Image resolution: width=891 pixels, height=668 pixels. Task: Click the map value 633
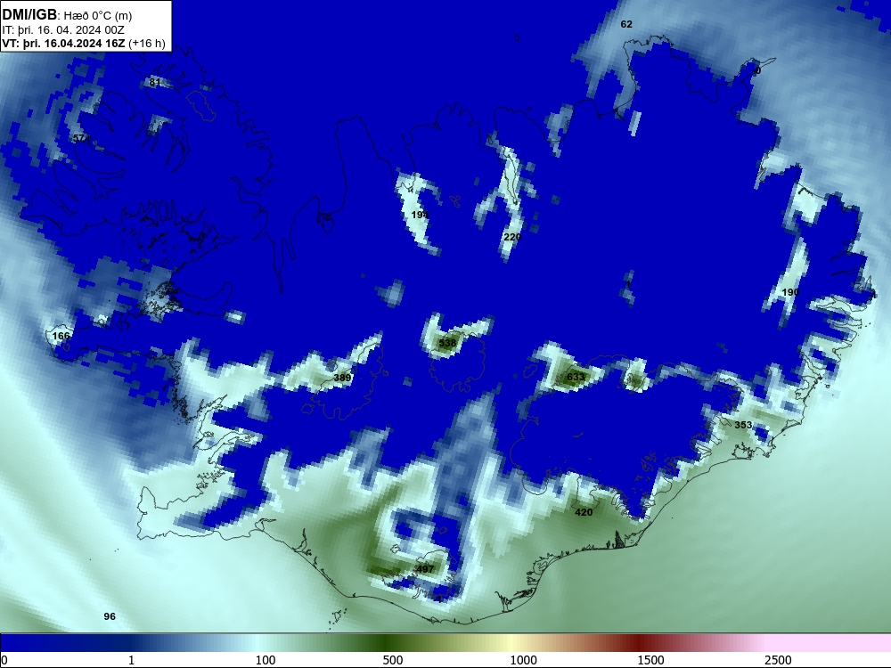[x=576, y=377]
